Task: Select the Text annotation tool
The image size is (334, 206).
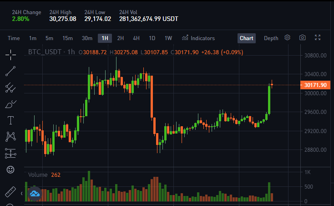Action: point(10,120)
